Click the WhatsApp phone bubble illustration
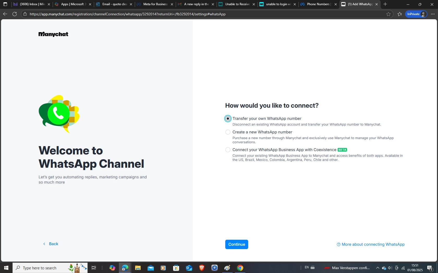The width and height of the screenshot is (438, 273). (x=59, y=114)
